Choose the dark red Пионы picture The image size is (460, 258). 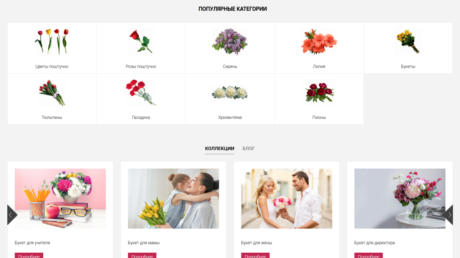point(319,92)
